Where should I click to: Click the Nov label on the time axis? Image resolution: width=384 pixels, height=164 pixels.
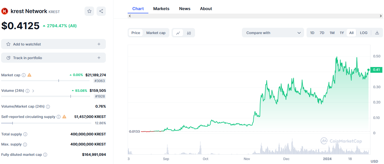pyautogui.click(x=247, y=159)
